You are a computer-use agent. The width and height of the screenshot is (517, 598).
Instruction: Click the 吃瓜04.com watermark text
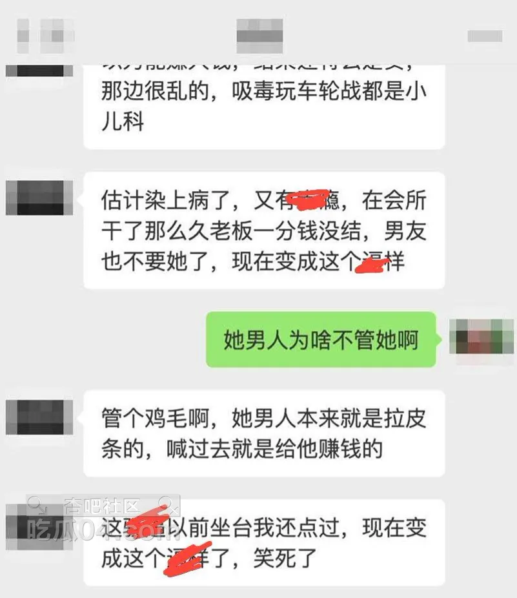coord(103,530)
